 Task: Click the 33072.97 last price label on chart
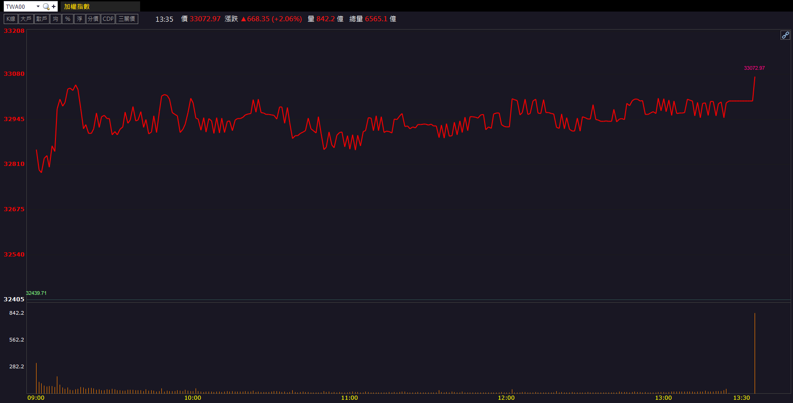point(754,68)
